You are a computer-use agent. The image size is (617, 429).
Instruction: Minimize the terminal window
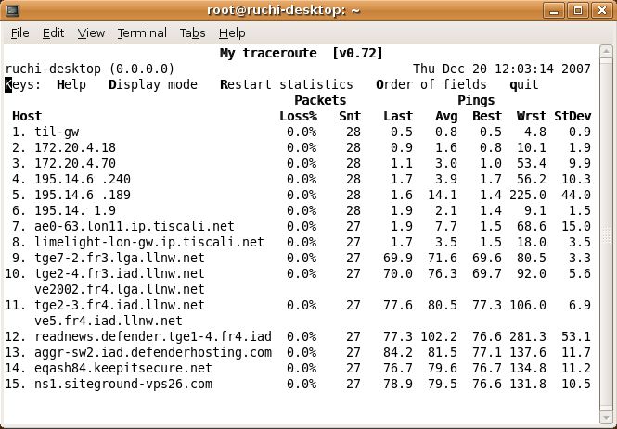click(x=554, y=10)
